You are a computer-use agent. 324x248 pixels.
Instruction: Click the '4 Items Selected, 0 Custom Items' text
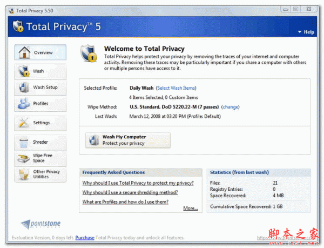tap(164, 97)
